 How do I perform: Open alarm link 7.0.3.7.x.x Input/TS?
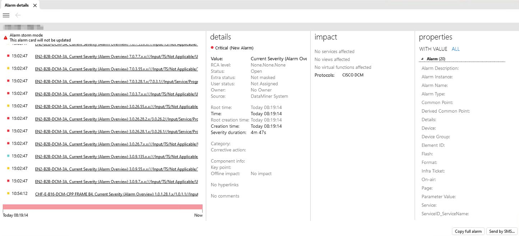pyautogui.click(x=116, y=94)
